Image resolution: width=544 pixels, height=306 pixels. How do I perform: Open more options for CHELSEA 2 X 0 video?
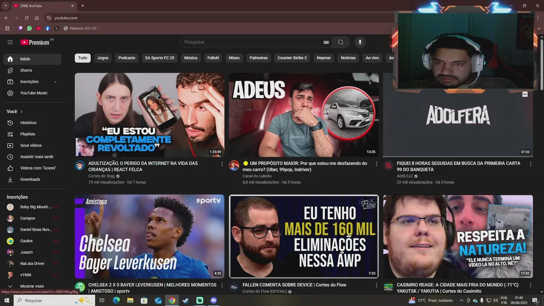click(222, 285)
